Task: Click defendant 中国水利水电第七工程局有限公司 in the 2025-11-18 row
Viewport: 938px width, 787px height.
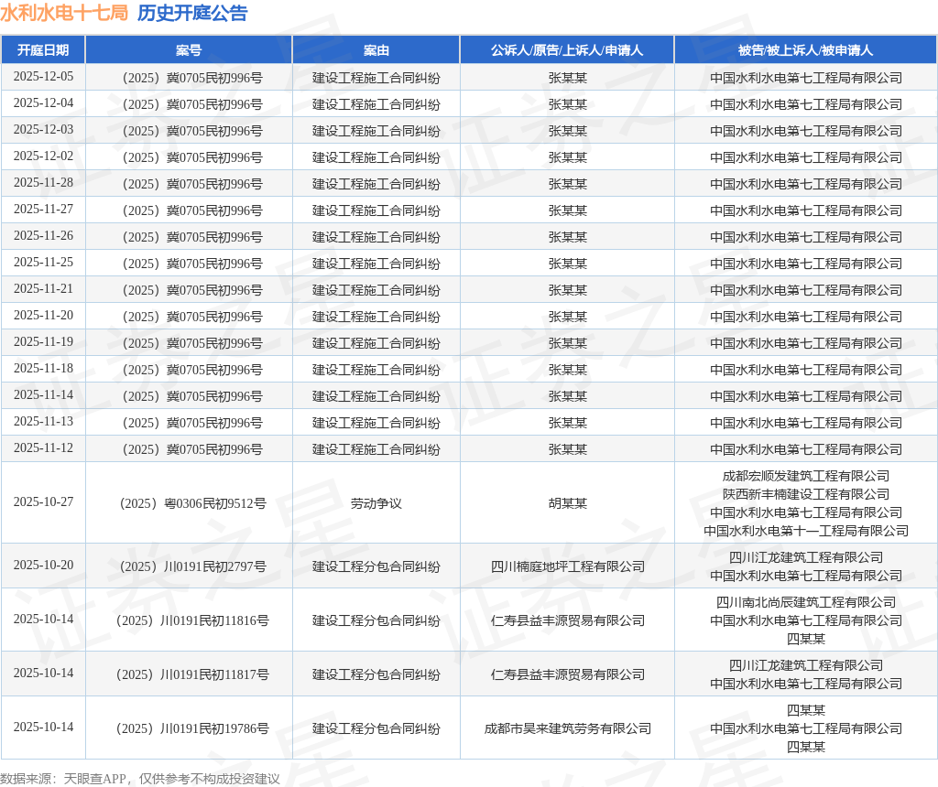Action: coord(806,370)
